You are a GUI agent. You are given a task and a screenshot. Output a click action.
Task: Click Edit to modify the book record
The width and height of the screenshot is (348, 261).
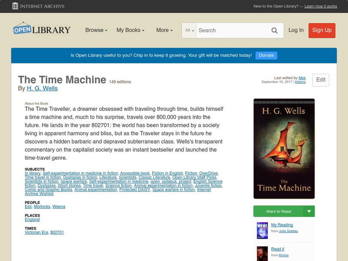(x=321, y=80)
